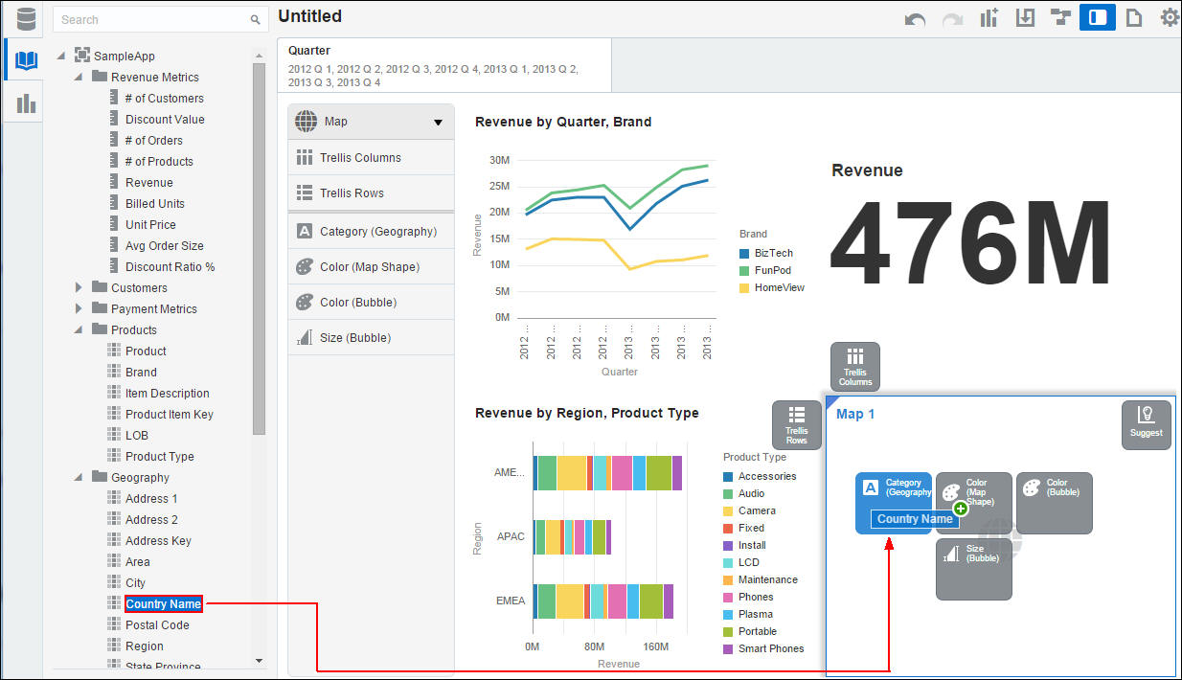Click Category (Geography) row in panel
This screenshot has height=680, width=1182.
tap(372, 231)
